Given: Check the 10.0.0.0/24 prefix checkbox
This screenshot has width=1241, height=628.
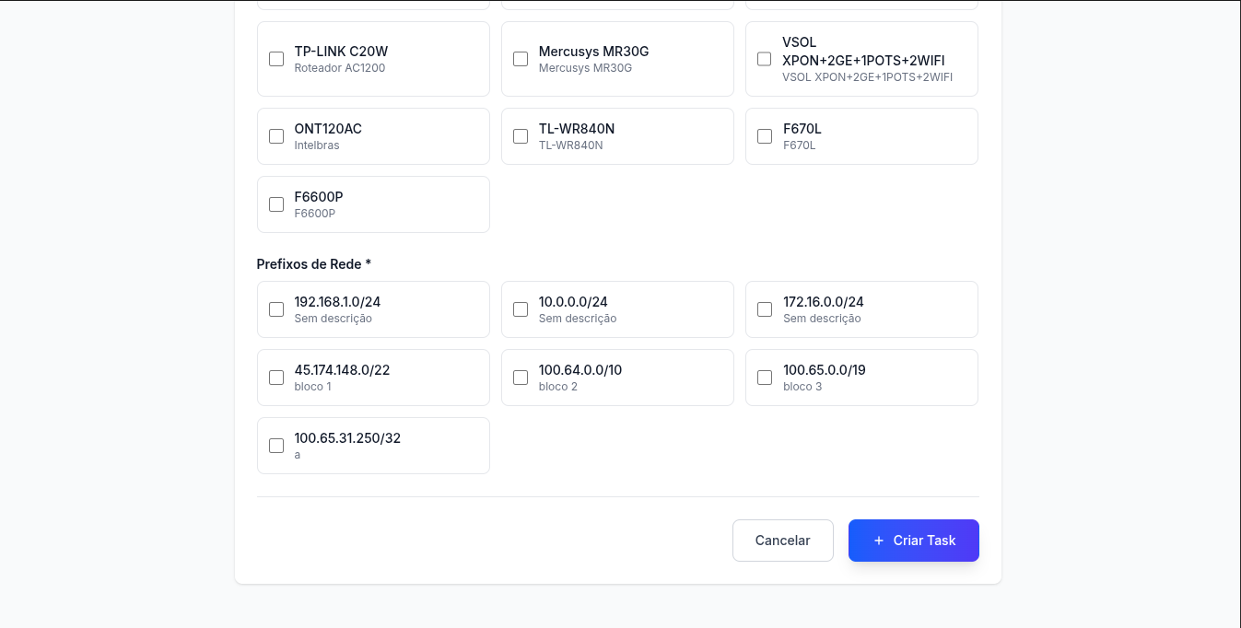Looking at the screenshot, I should [x=521, y=309].
